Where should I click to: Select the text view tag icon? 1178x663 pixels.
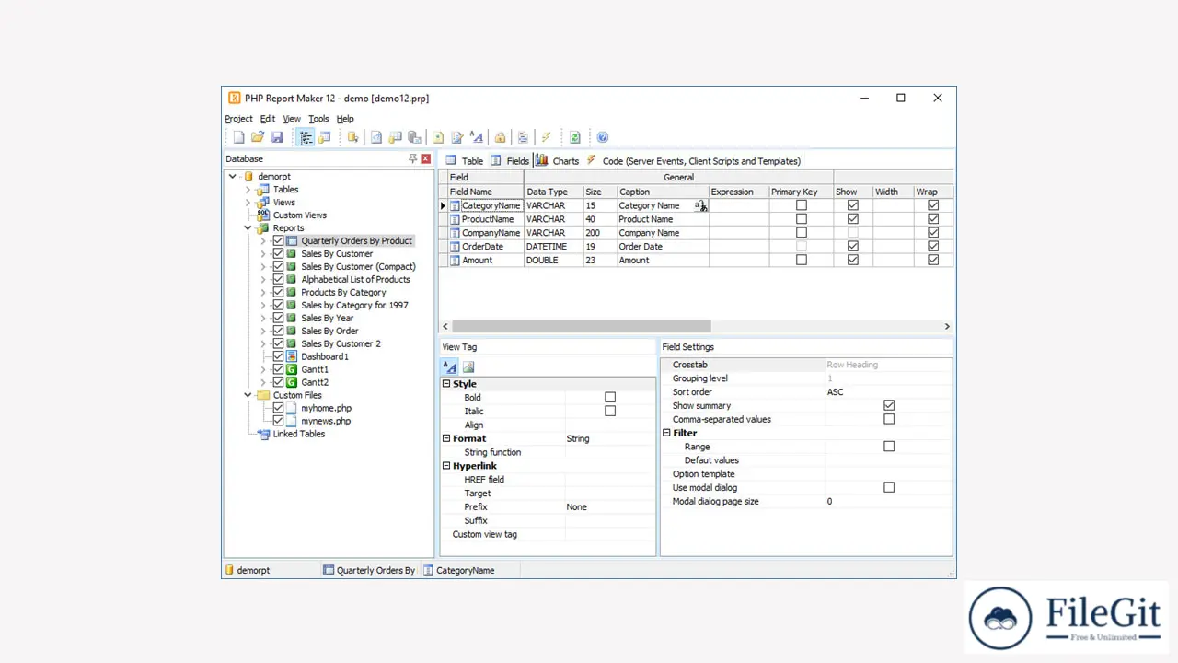click(x=450, y=366)
